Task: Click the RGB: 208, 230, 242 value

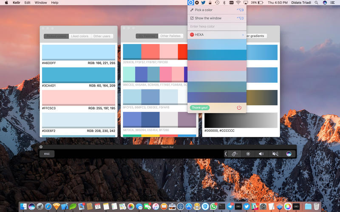Action: click(101, 131)
